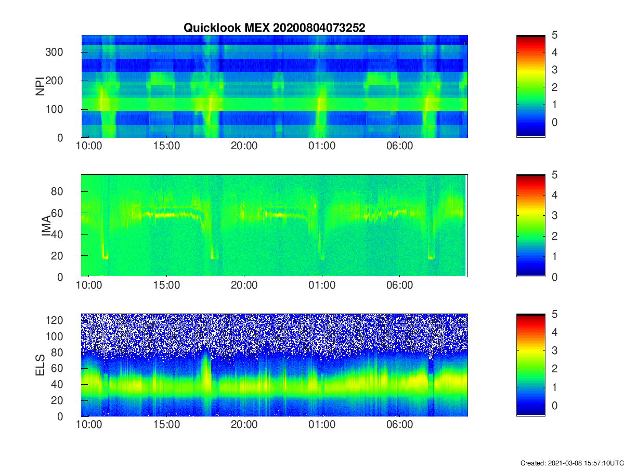
Task: Click the 2 label on IMA colorbar
Action: (554, 236)
